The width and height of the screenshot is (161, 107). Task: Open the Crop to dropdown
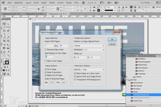coord(93,70)
